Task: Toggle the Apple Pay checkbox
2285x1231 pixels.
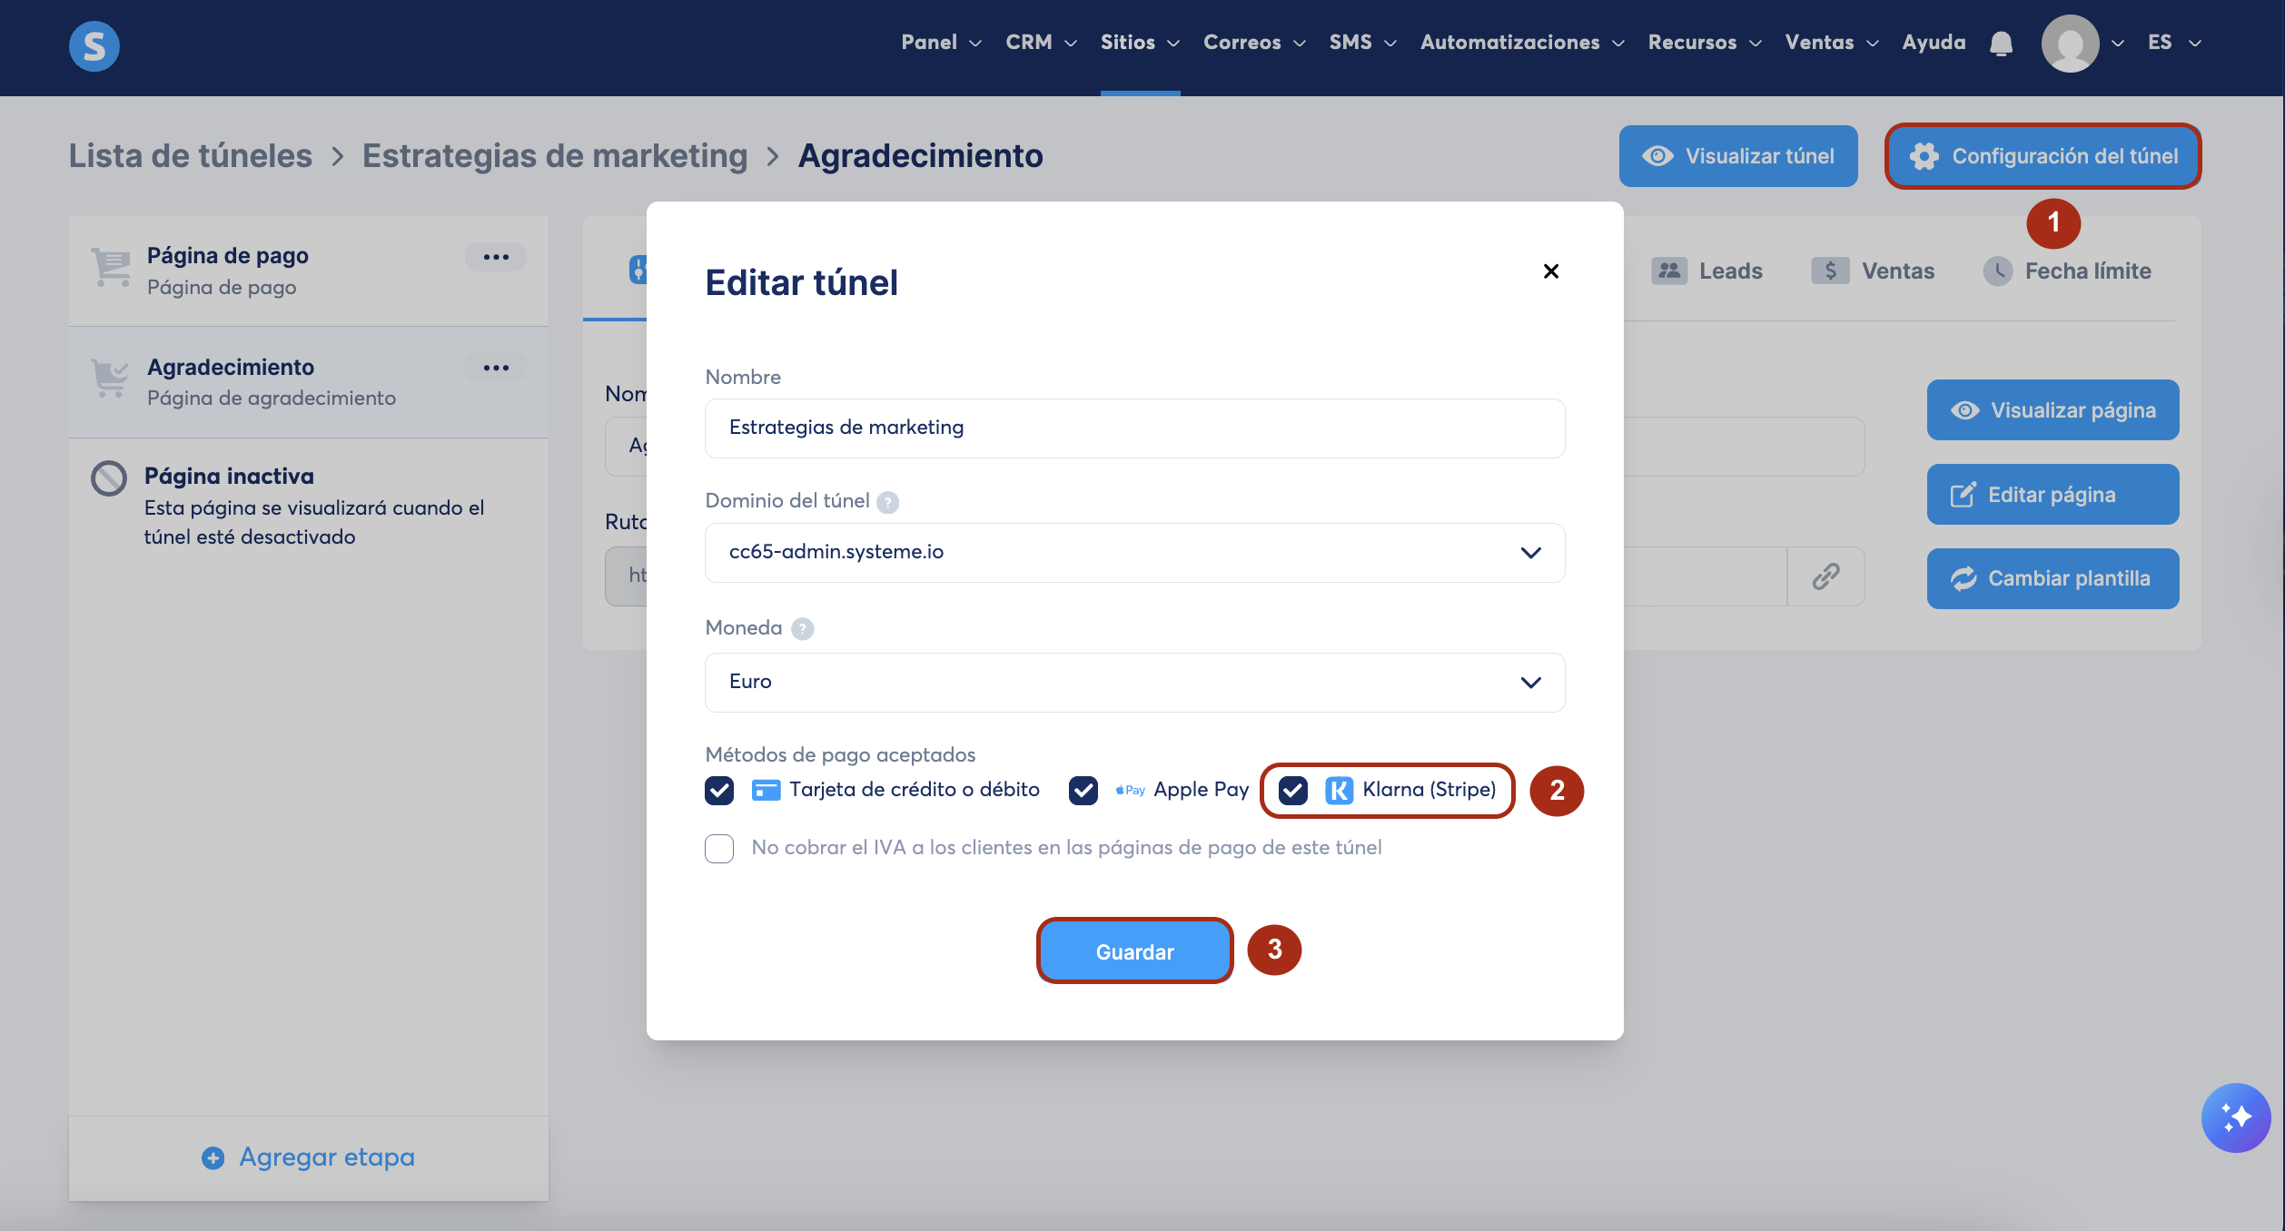Action: point(1083,790)
